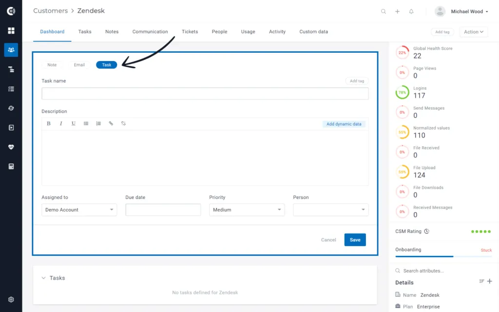
Task: Click the Details sort icon
Action: click(481, 281)
